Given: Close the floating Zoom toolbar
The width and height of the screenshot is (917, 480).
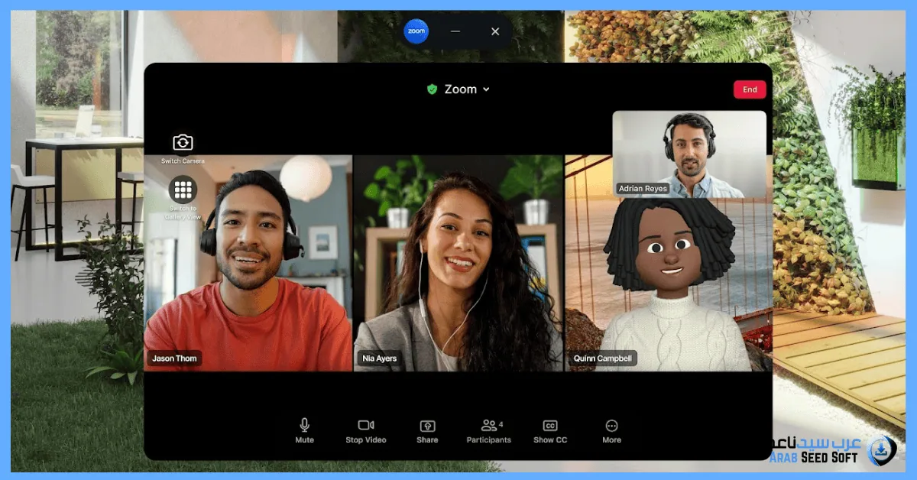Looking at the screenshot, I should (494, 31).
